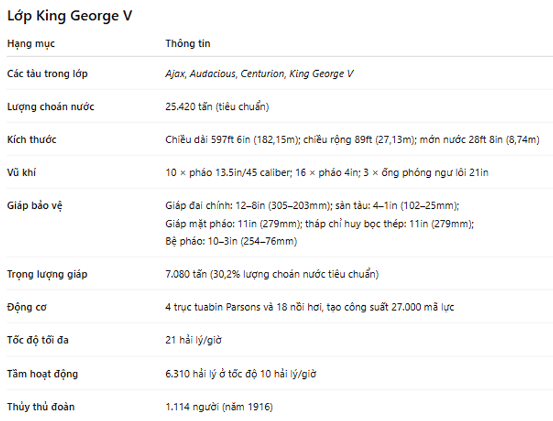Click the "Lượng choán nước" row label
The width and height of the screenshot is (553, 421).
pyautogui.click(x=50, y=106)
